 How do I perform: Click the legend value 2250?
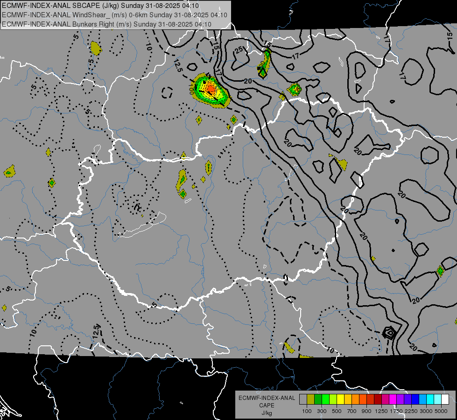(411, 411)
